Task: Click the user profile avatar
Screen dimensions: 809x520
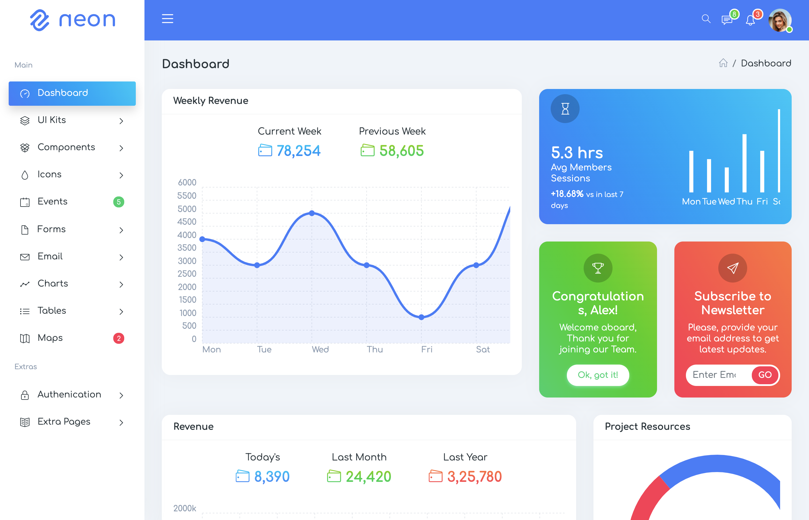Action: point(780,20)
